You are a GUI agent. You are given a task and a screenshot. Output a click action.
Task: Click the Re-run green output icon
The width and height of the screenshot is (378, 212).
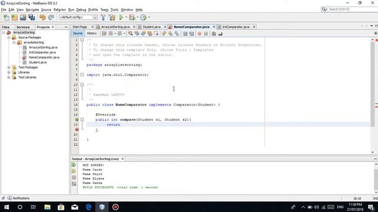(x=74, y=165)
